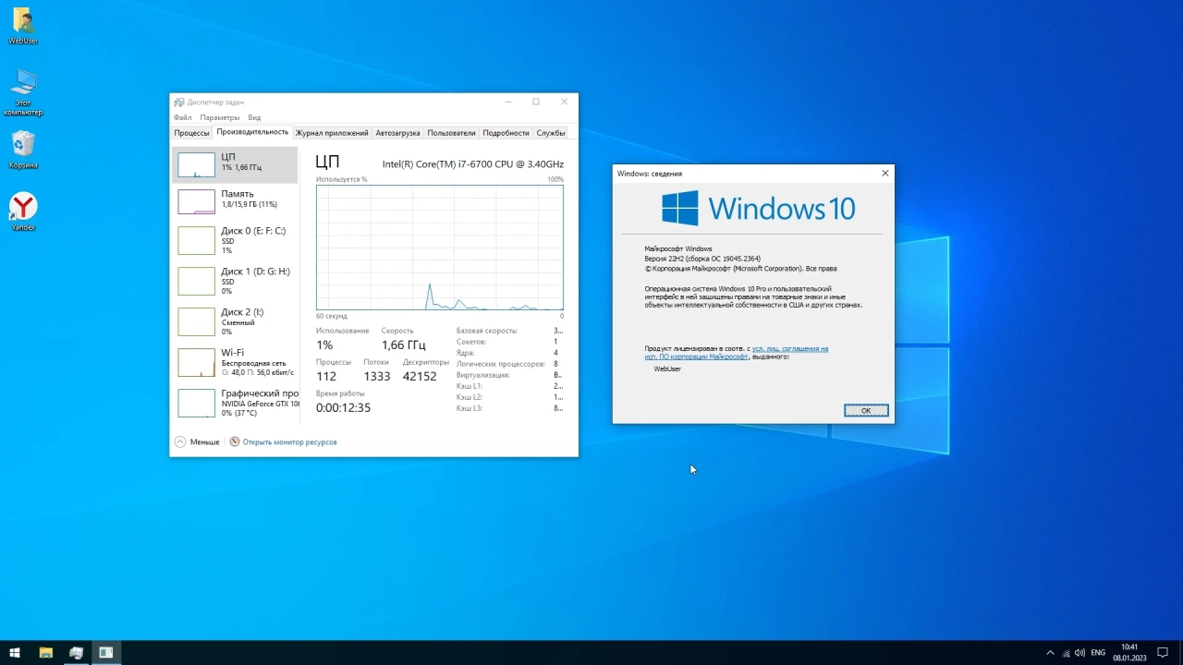This screenshot has height=665, width=1183.
Task: Switch to the Подробности tab
Action: click(506, 133)
